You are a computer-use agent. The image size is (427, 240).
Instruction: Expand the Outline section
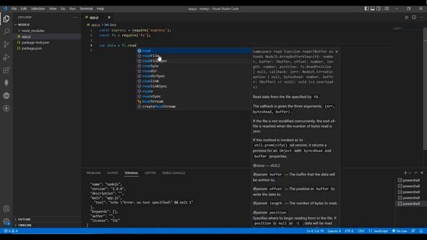point(24,219)
